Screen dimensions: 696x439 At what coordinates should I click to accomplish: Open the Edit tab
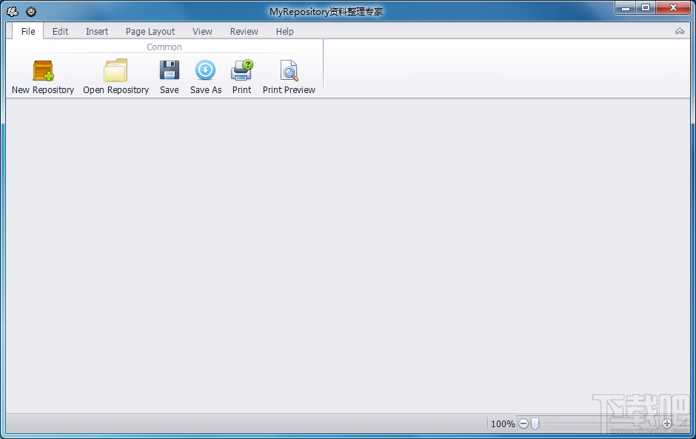[x=61, y=32]
